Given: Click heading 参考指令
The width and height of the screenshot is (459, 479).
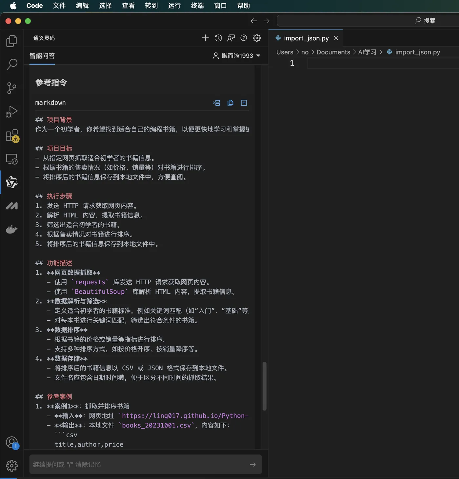Looking at the screenshot, I should (51, 83).
